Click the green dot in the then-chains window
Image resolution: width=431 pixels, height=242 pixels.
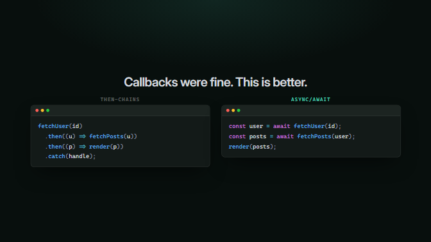(48, 110)
